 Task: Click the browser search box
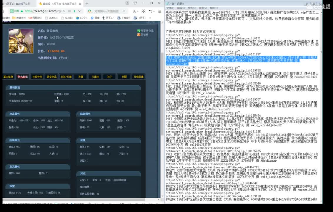coord(107,11)
